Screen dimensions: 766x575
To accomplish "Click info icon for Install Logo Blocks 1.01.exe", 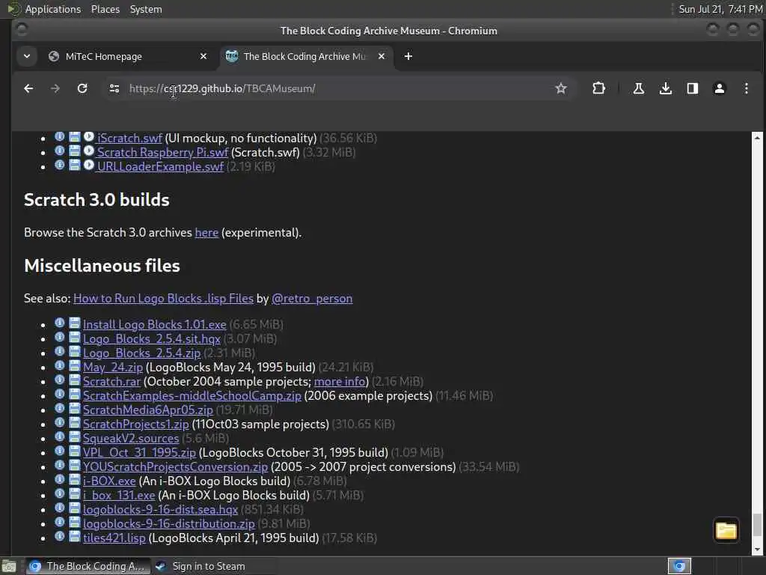I will (x=60, y=323).
